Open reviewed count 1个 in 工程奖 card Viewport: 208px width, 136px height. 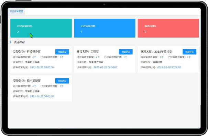coord(125,57)
